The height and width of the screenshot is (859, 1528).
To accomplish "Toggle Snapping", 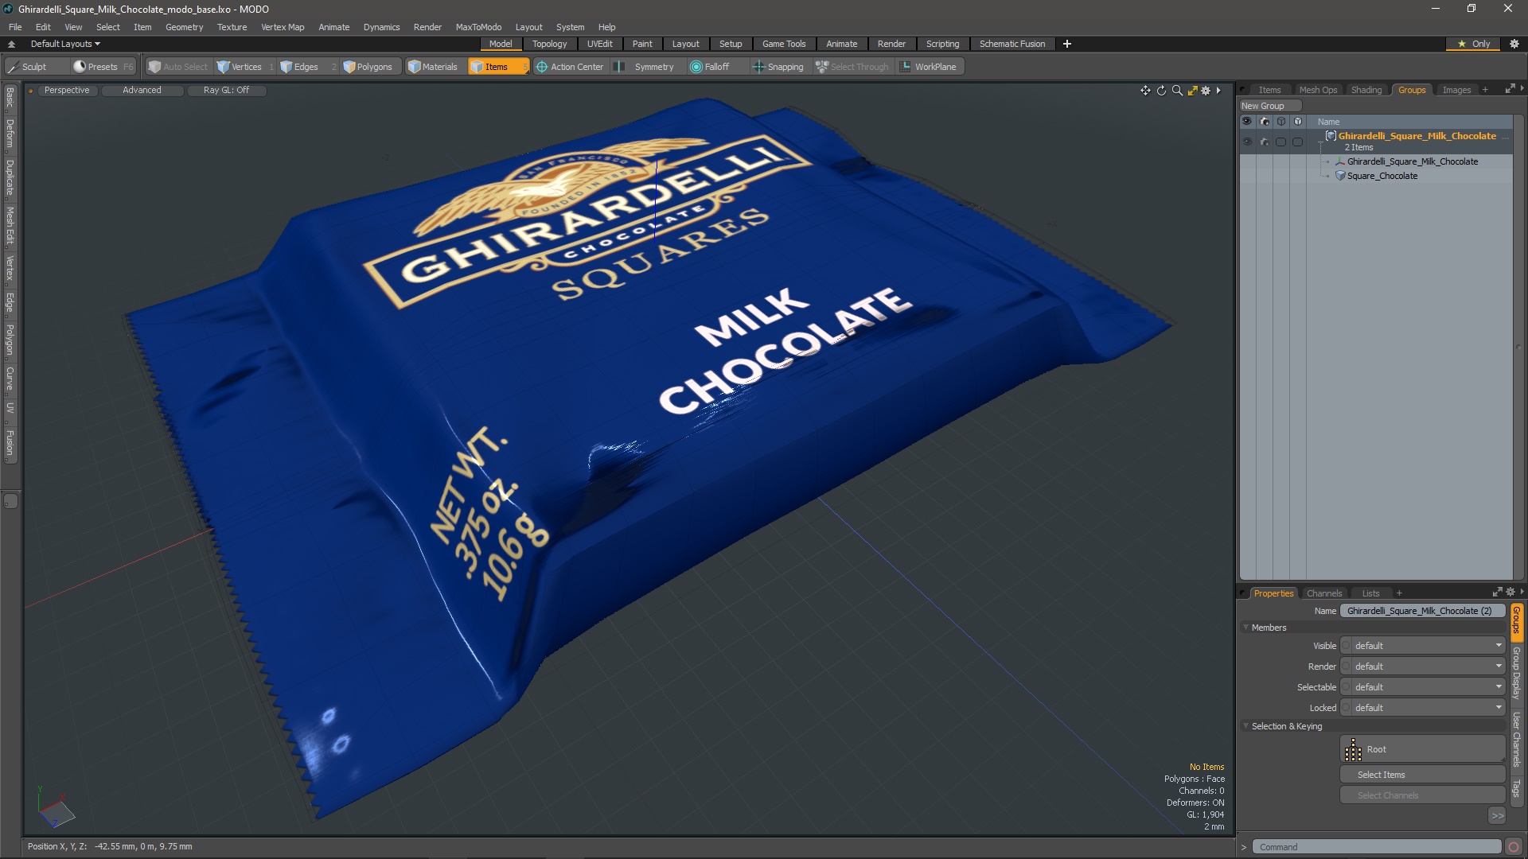I will click(779, 67).
